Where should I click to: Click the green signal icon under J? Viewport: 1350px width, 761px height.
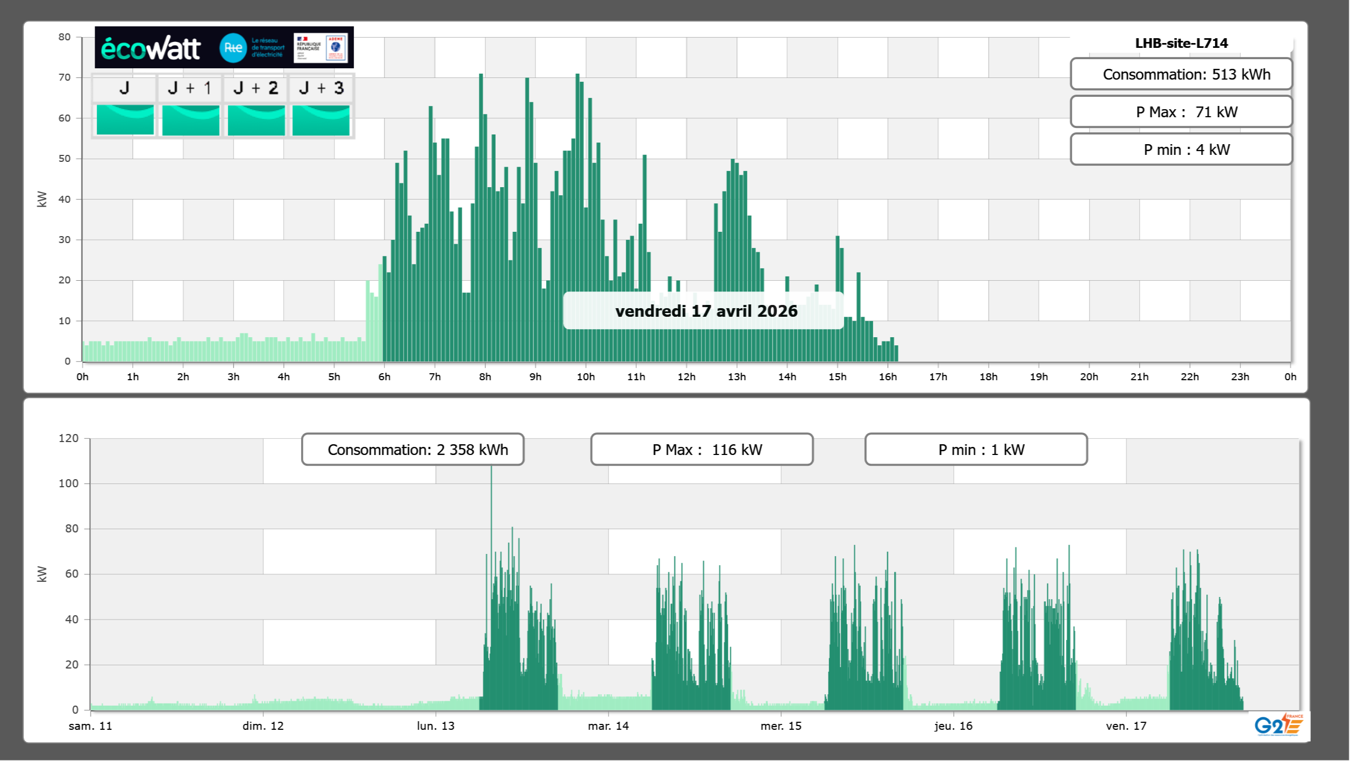point(125,120)
